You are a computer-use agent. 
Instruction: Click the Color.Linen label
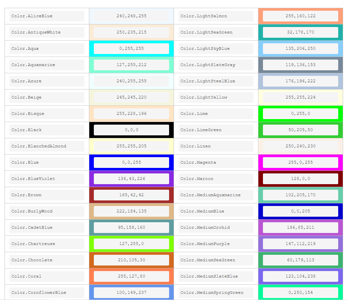pos(216,146)
